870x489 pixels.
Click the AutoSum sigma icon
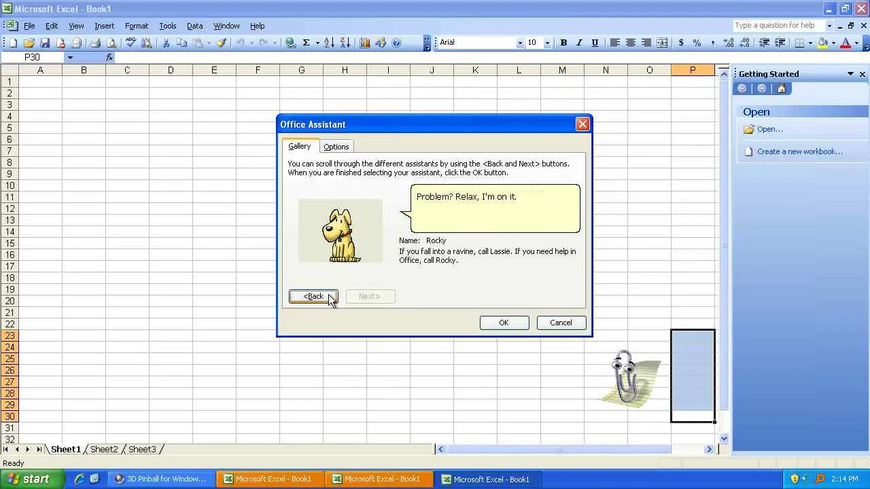click(x=307, y=43)
